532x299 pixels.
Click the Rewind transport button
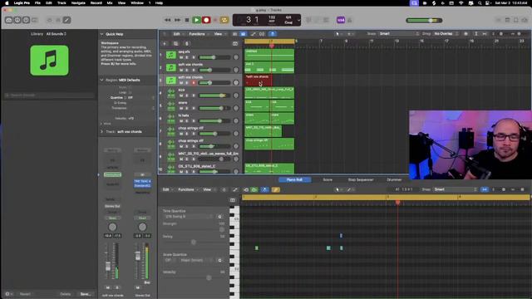click(168, 20)
